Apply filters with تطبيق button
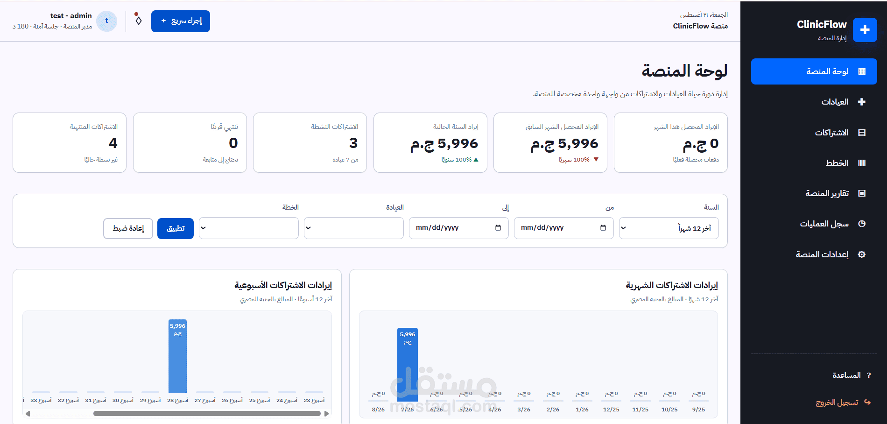887x424 pixels. coord(176,228)
